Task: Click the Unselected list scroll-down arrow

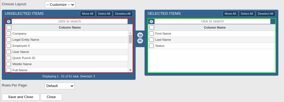Action: coord(130,70)
